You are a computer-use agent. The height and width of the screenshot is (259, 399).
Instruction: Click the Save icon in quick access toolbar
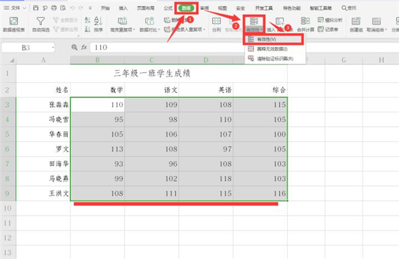(36, 8)
